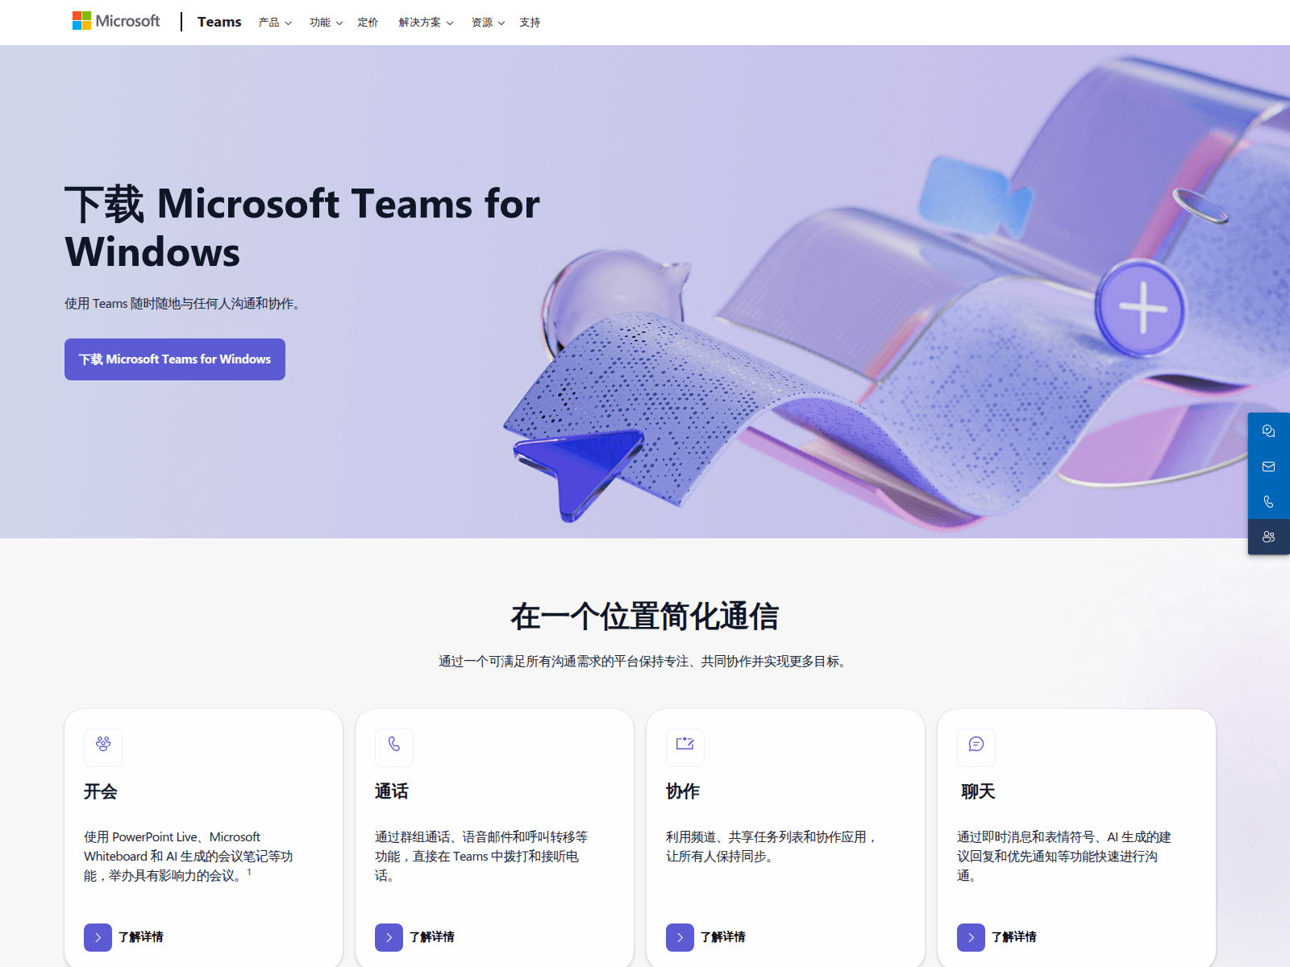Open 了解详情 link for 开会
Image resolution: width=1290 pixels, height=967 pixels.
click(x=141, y=937)
